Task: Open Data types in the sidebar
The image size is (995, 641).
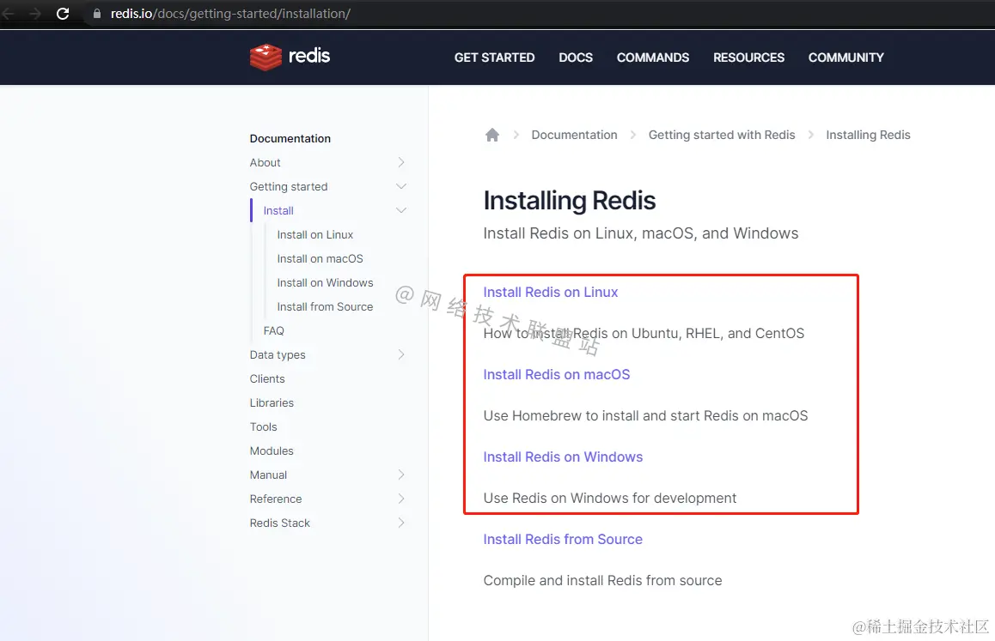Action: [278, 355]
